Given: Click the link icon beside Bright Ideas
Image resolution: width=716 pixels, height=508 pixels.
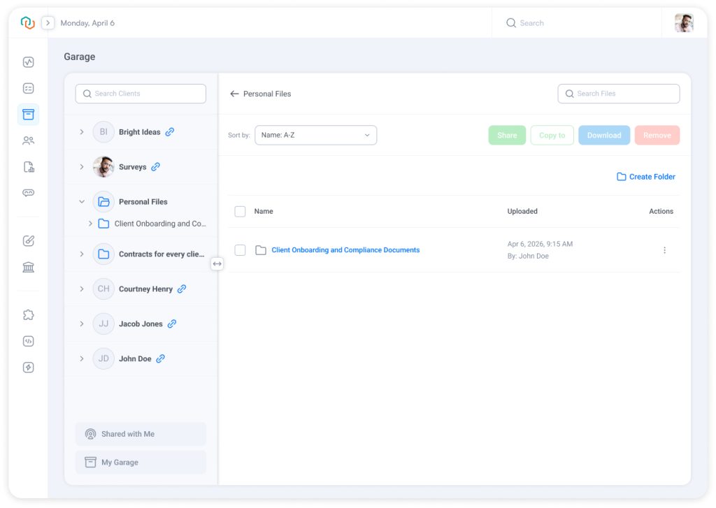Looking at the screenshot, I should [x=170, y=132].
